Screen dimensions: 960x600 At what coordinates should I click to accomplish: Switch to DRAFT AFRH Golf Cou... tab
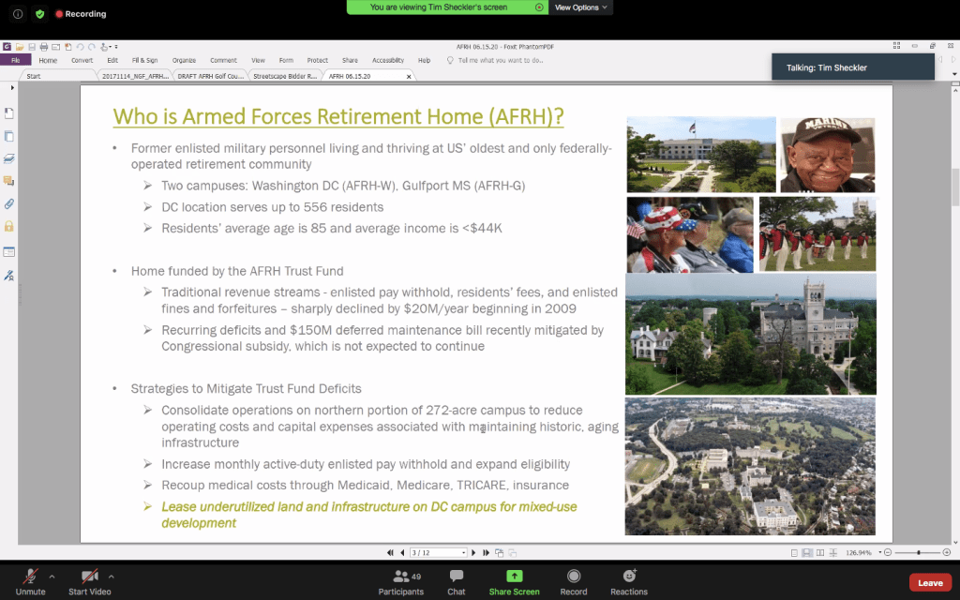click(x=210, y=76)
